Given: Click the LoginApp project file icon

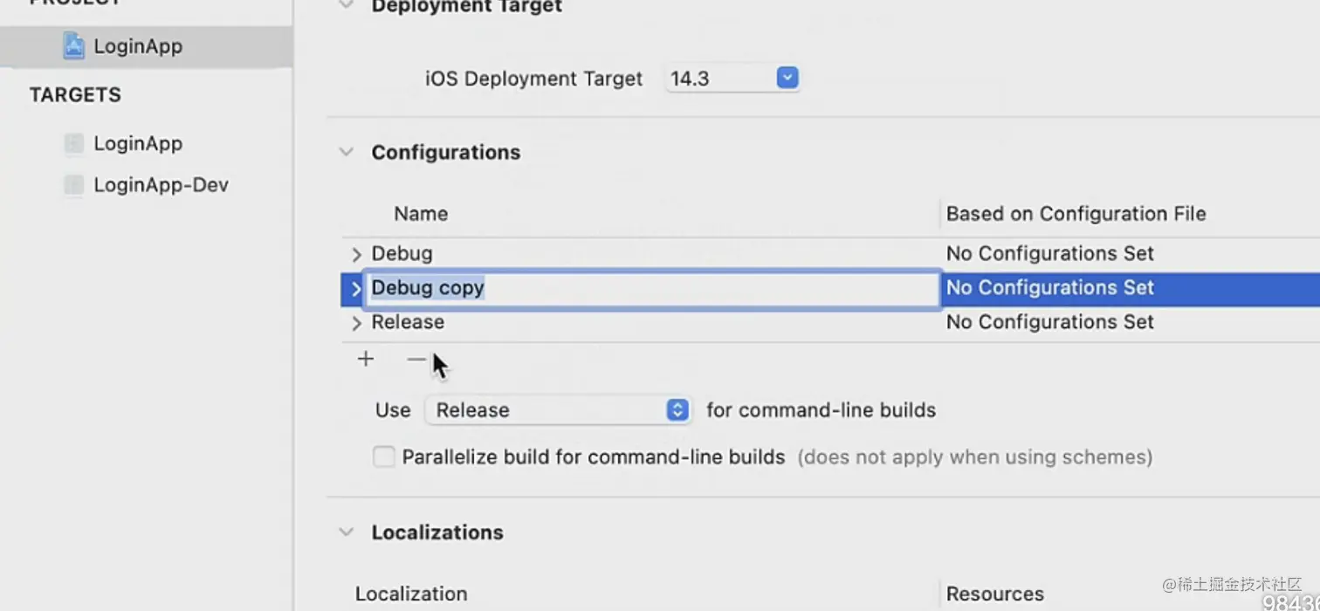Looking at the screenshot, I should click(x=73, y=46).
